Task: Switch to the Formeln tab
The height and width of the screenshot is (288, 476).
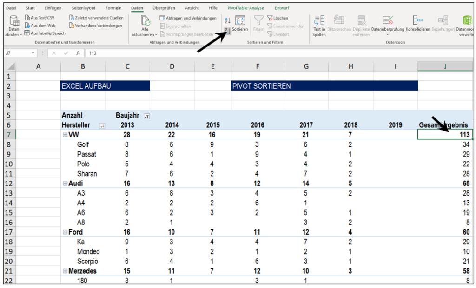Action: (x=113, y=8)
